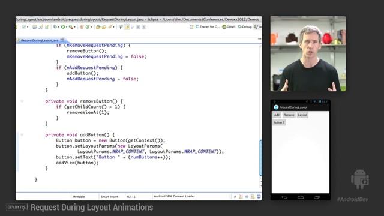Open the dropdown arrow beside Run icon
The height and width of the screenshot is (216, 384).
click(x=67, y=27)
